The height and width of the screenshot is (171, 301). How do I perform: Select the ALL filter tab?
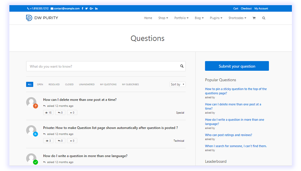pos(30,84)
